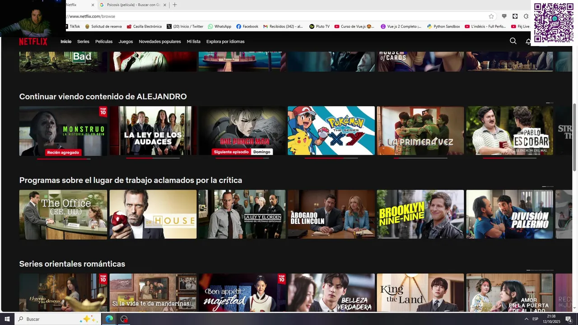Open the Facebook bookmark
The image size is (578, 325).
[x=247, y=27]
